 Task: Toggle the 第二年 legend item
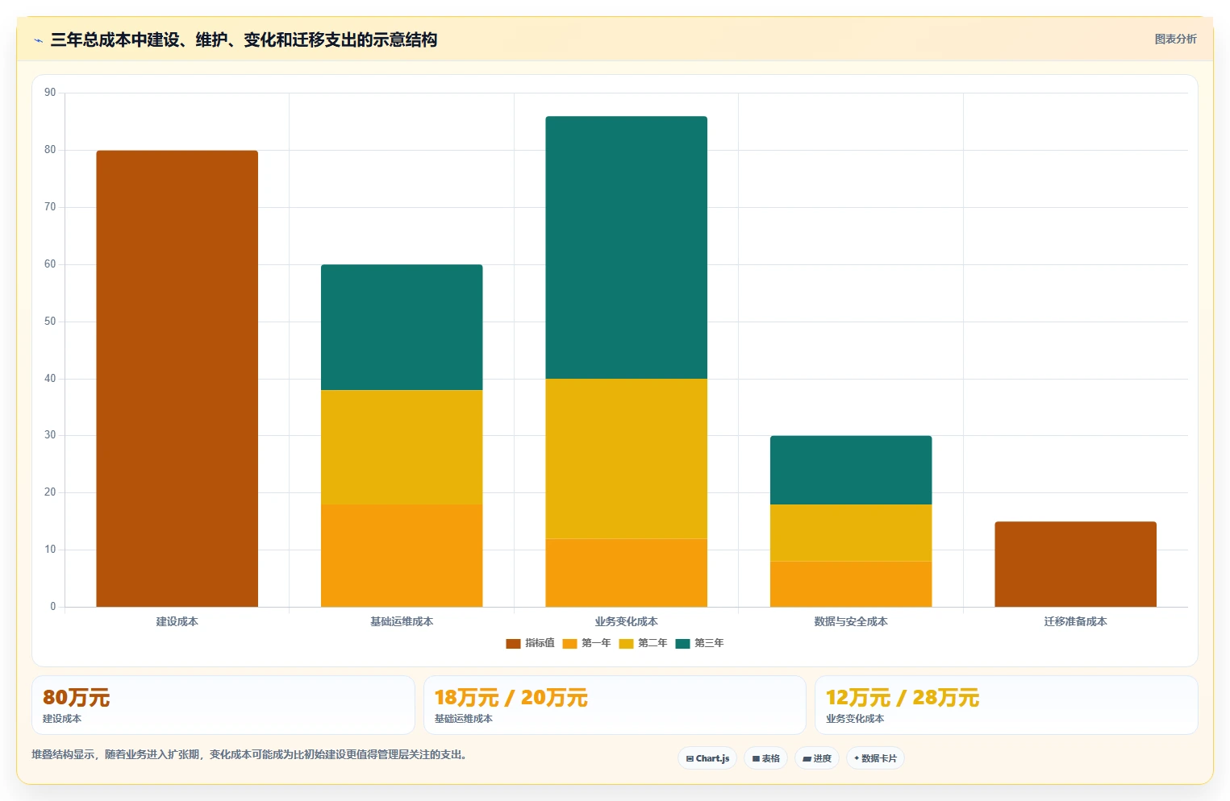pyautogui.click(x=643, y=643)
